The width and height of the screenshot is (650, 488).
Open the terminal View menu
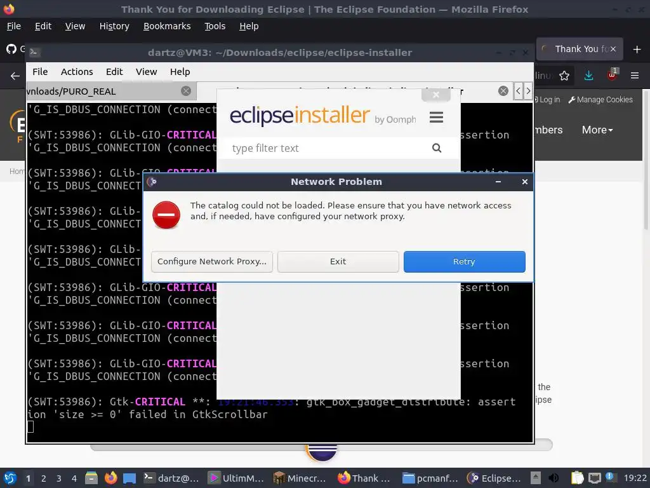pyautogui.click(x=147, y=72)
